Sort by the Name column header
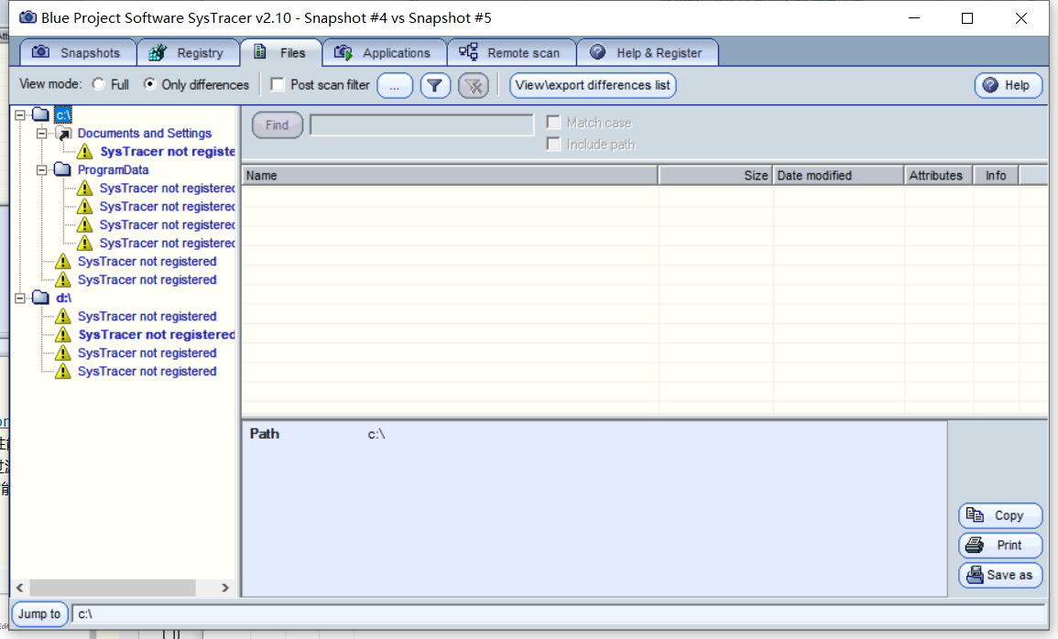The height and width of the screenshot is (639, 1058). pos(450,175)
